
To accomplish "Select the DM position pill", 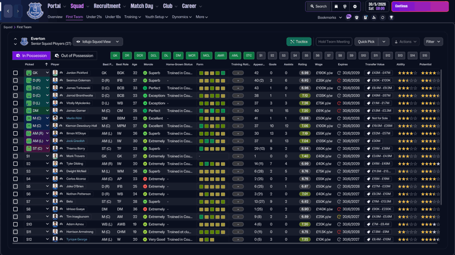I will (178, 56).
